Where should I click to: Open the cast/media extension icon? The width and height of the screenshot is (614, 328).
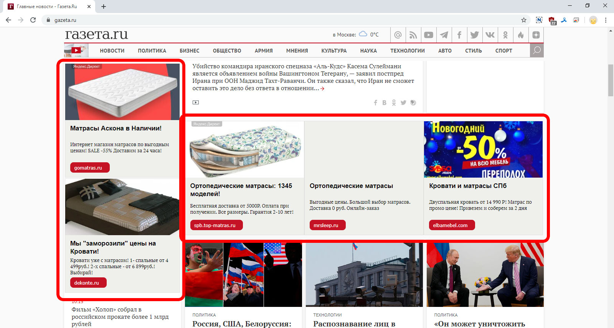576,20
